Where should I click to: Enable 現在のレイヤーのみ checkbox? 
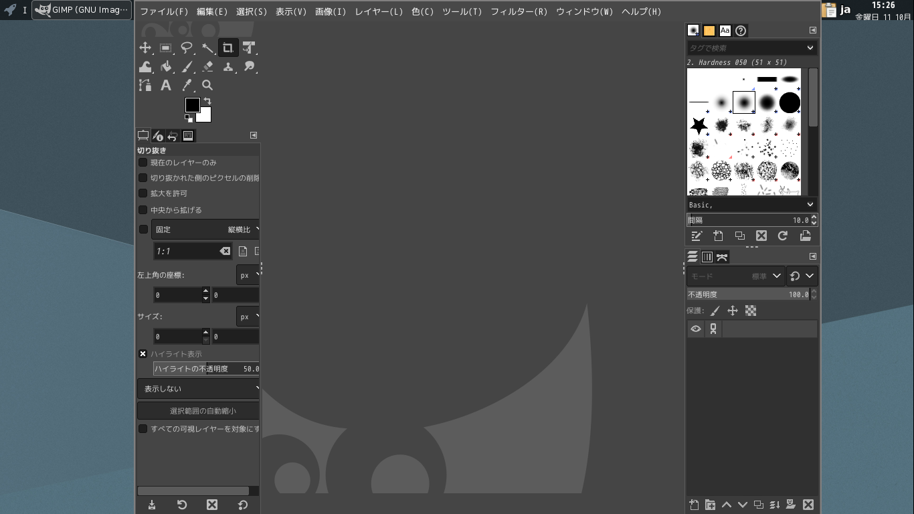click(143, 162)
